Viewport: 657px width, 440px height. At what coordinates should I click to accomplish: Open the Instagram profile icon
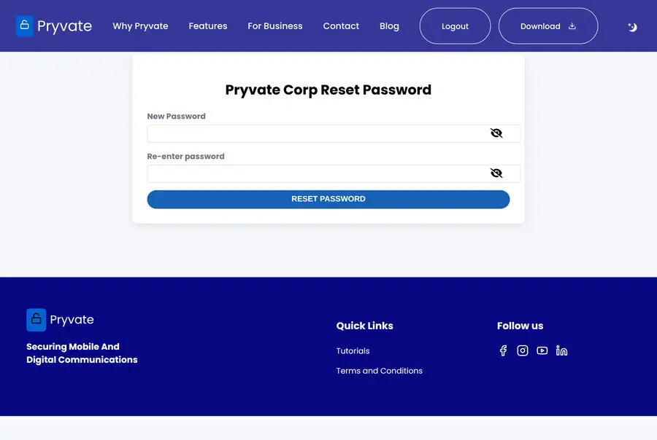point(523,350)
